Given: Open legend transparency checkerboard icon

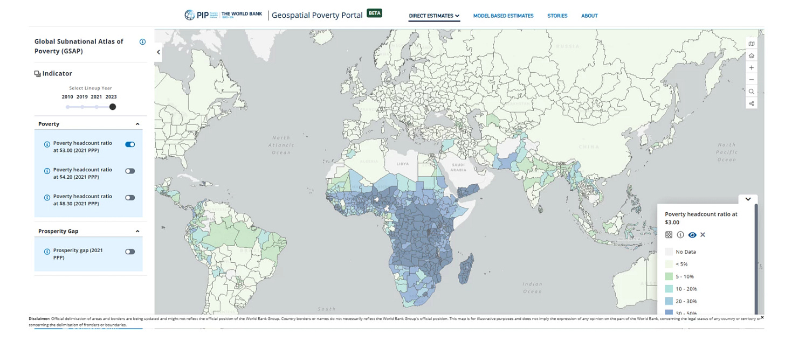Looking at the screenshot, I should pyautogui.click(x=669, y=235).
